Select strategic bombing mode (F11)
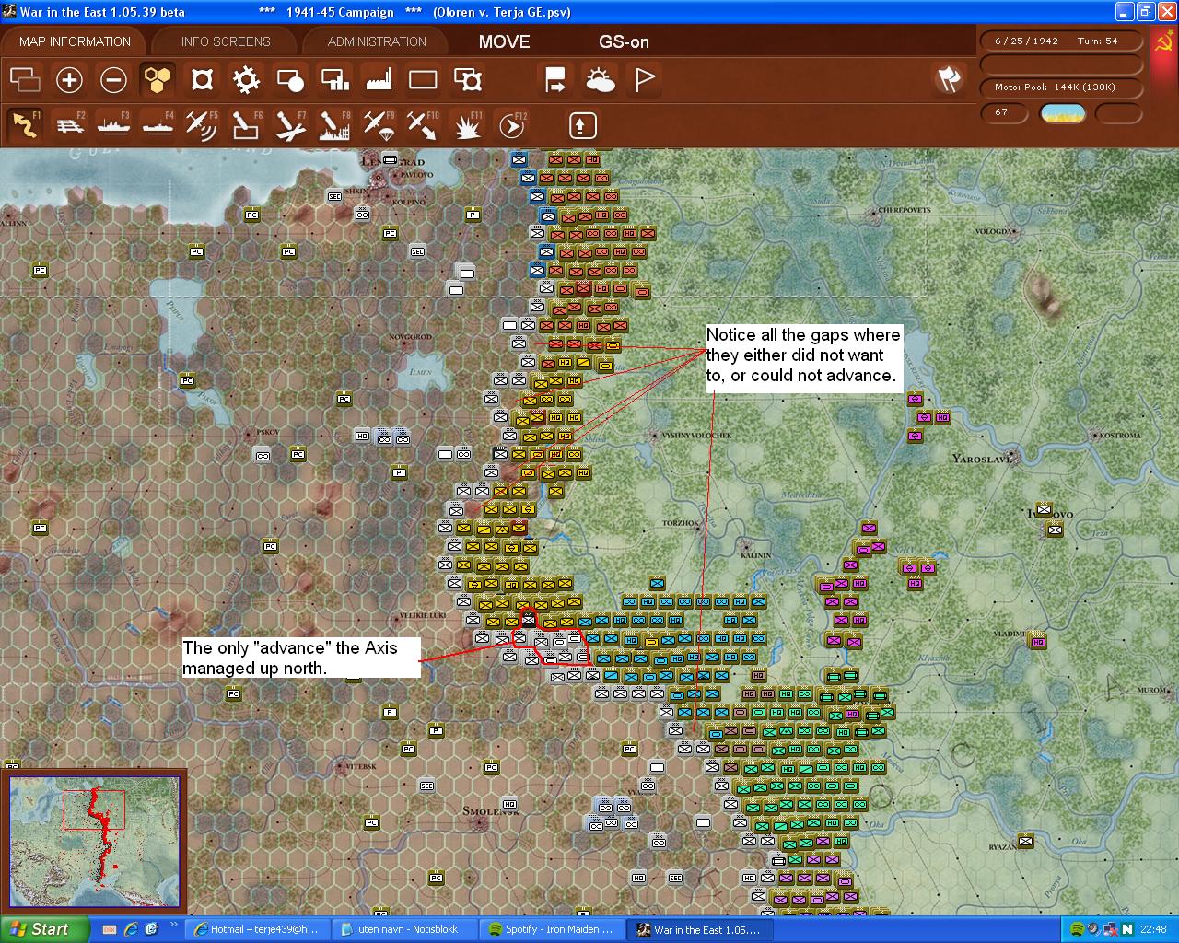The image size is (1179, 943). pos(467,124)
